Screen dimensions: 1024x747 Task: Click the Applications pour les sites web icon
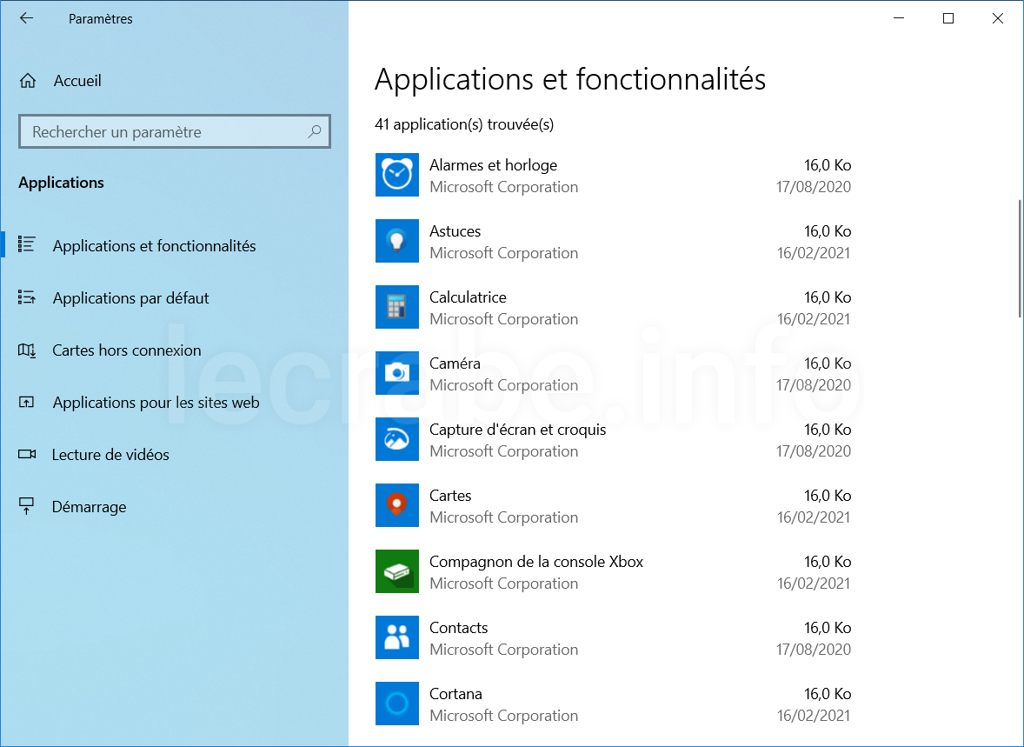(x=26, y=402)
